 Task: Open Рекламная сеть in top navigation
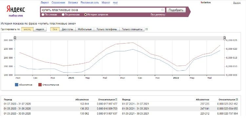click(90, 3)
